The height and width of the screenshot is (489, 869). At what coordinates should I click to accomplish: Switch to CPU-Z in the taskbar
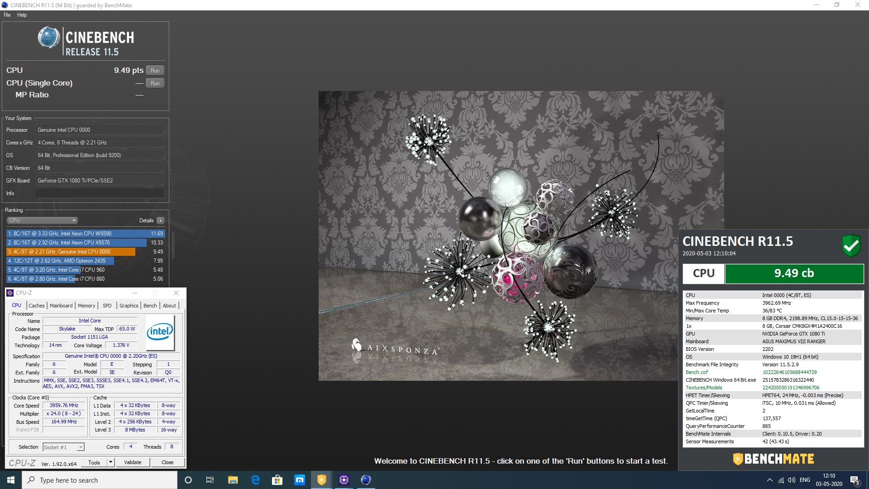point(344,480)
